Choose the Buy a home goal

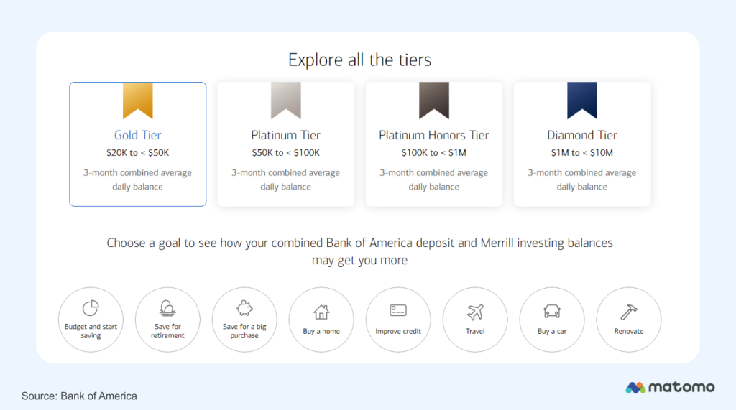pyautogui.click(x=321, y=320)
